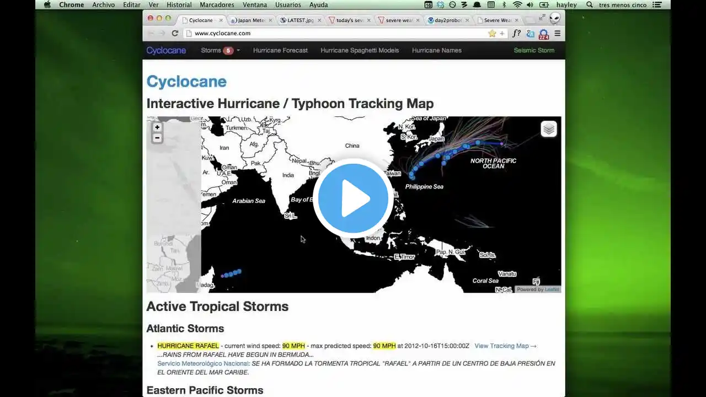Open the map layers control
Viewport: 706px width, 397px height.
[548, 129]
